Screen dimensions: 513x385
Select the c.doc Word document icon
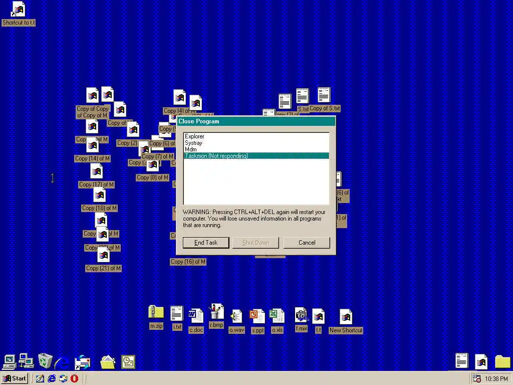pyautogui.click(x=196, y=316)
